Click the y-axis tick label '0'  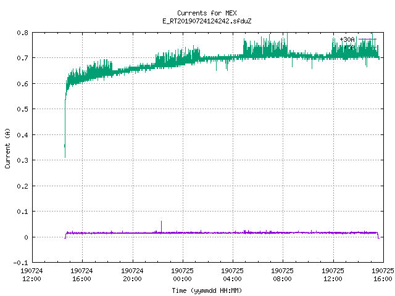point(26,237)
